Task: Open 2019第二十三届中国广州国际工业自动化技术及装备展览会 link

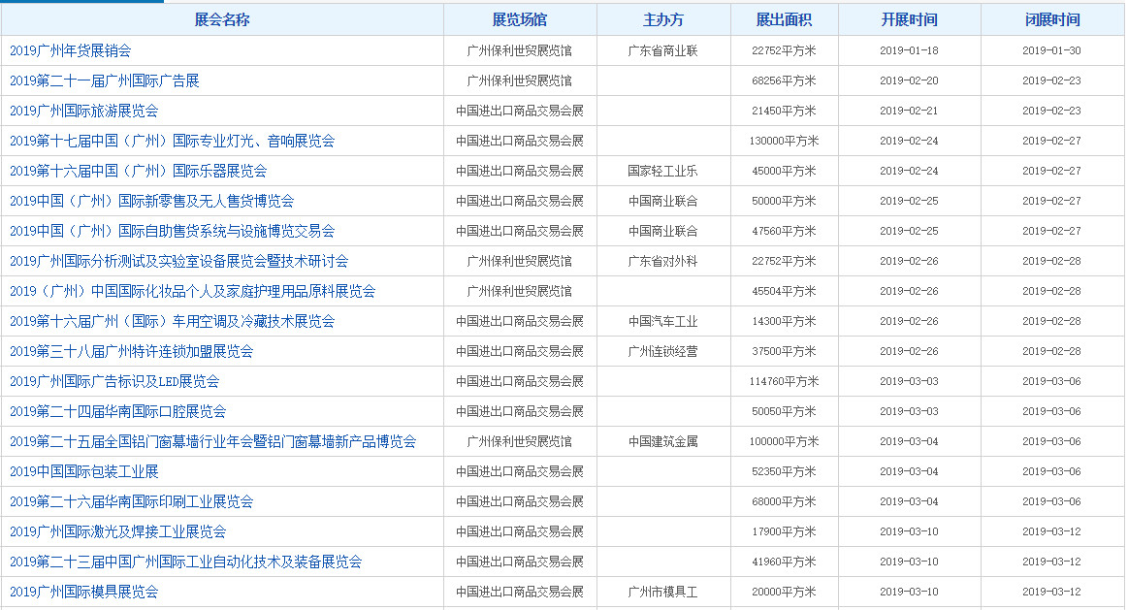Action: click(185, 562)
